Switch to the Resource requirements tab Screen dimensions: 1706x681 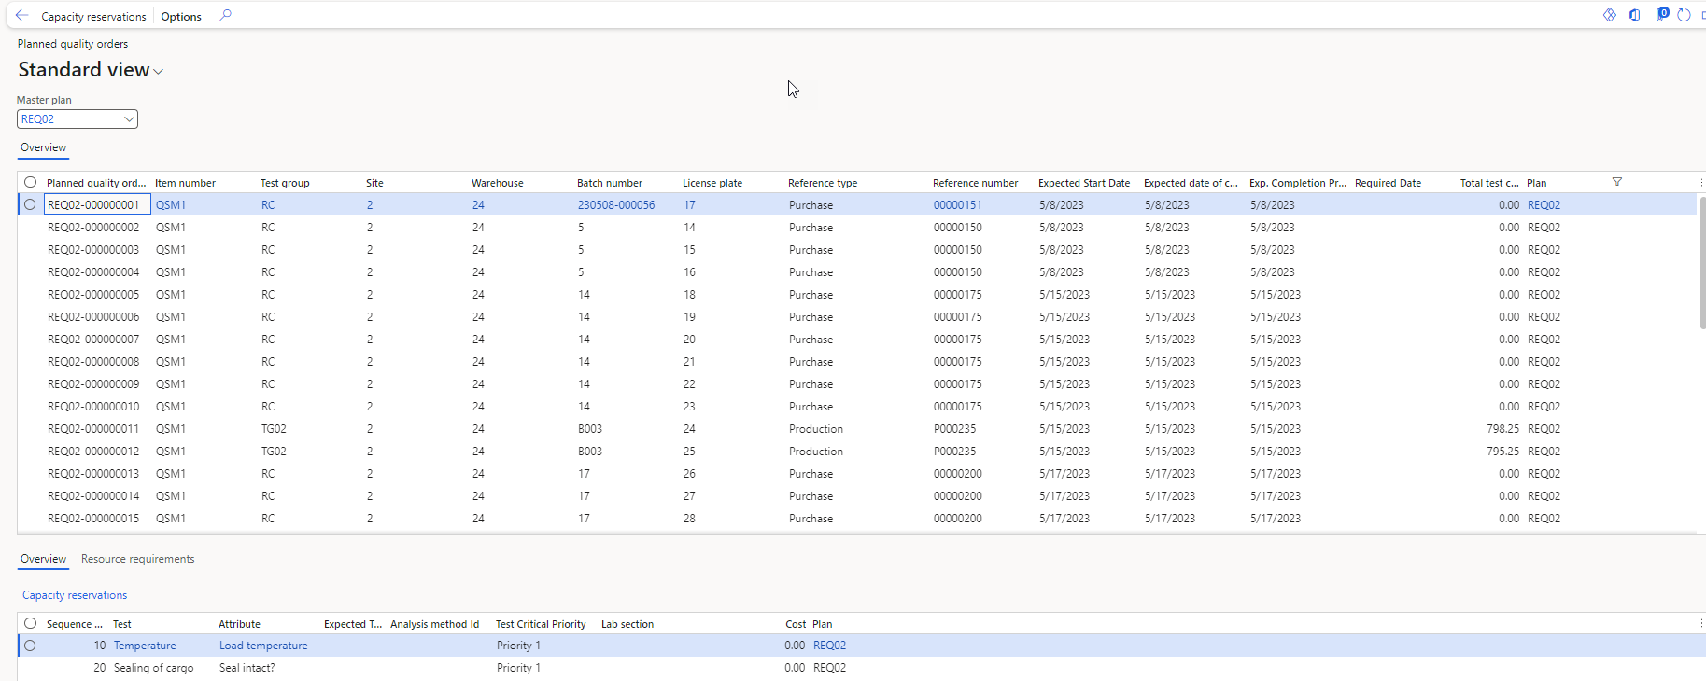[137, 559]
